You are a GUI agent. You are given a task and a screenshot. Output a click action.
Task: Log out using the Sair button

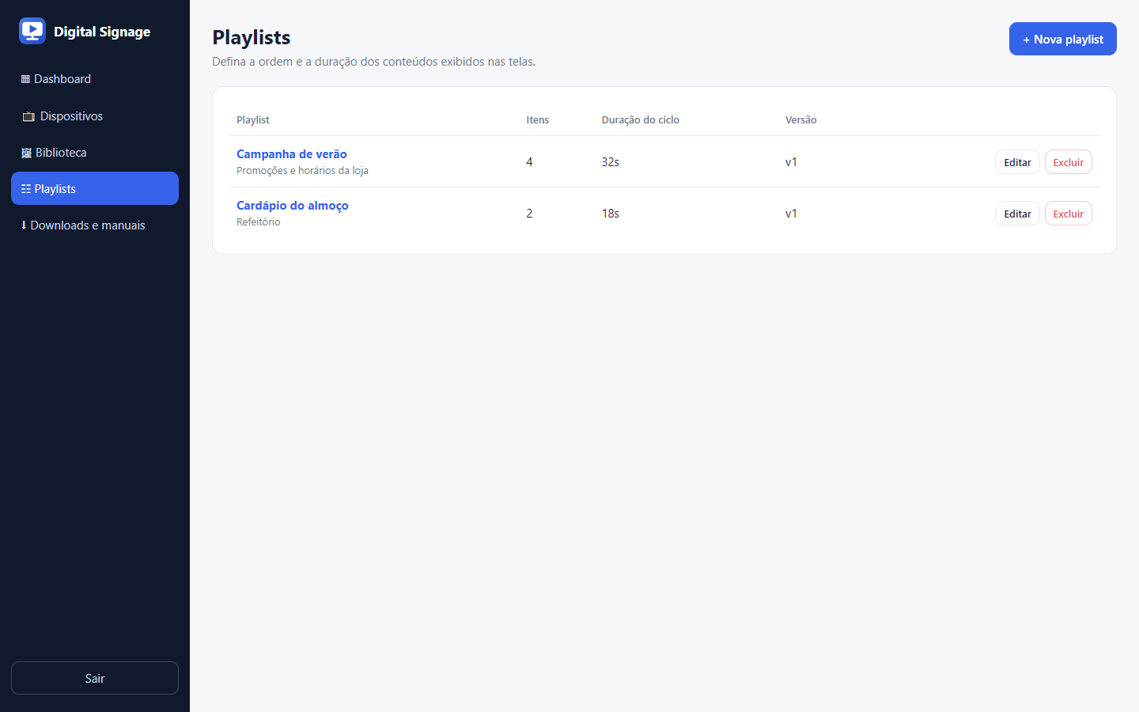point(95,678)
